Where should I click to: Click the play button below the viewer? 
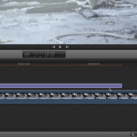coord(60,47)
